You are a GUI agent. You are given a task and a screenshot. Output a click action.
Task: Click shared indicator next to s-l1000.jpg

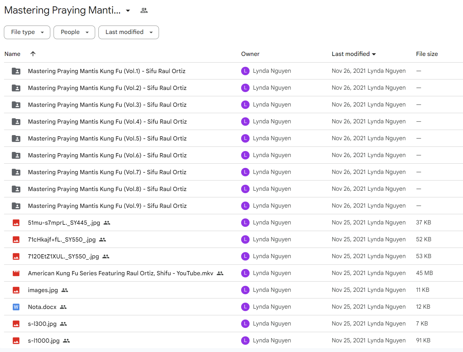pos(67,341)
